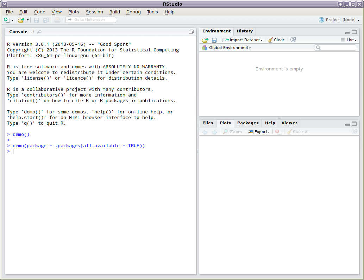The height and width of the screenshot is (280, 364).
Task: Switch to the History tab
Action: click(245, 31)
